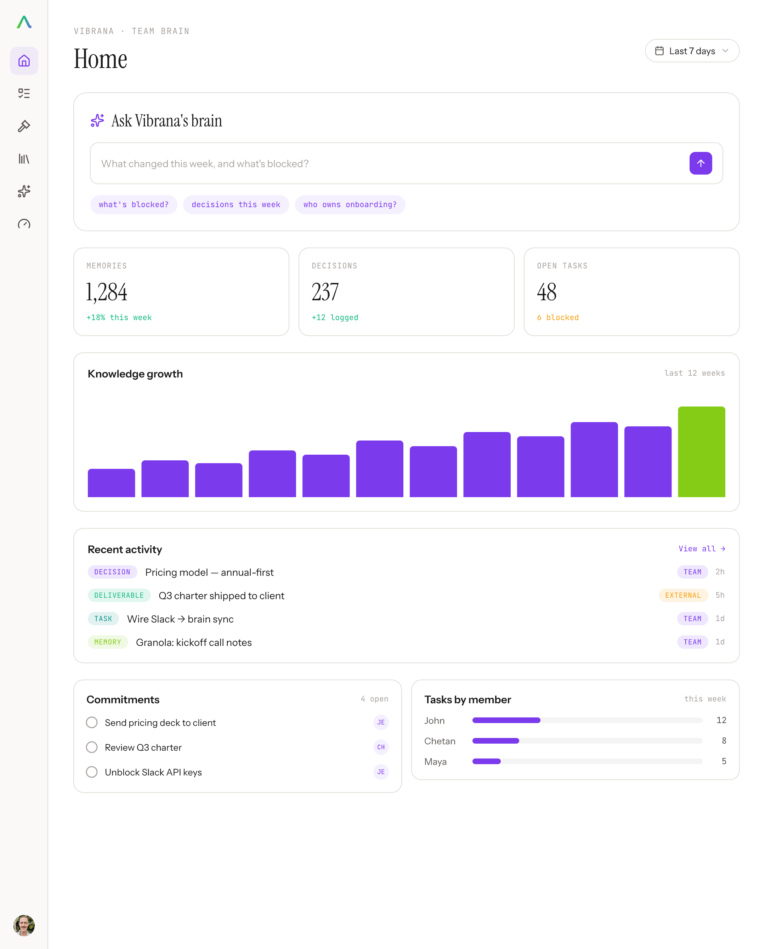
Task: Open "Wire Slack → brain sync" activity
Action: tap(180, 619)
